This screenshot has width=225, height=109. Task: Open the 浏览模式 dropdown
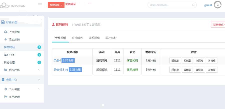[218, 25]
